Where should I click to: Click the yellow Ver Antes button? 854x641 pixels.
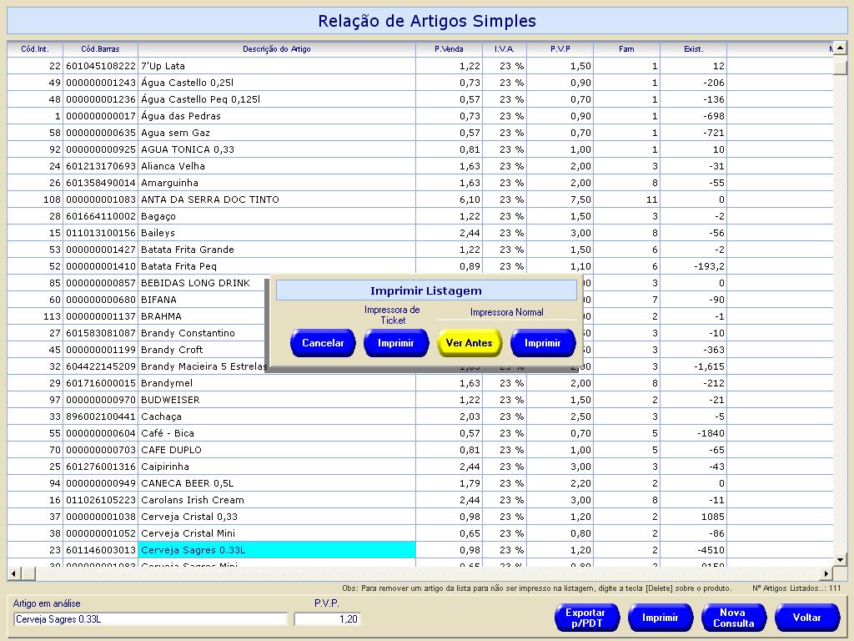click(x=470, y=343)
